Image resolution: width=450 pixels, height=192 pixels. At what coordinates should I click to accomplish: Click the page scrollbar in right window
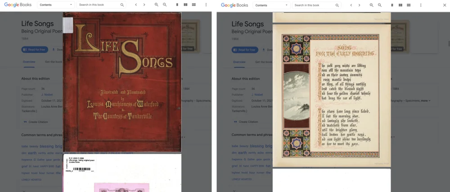(x=449, y=44)
